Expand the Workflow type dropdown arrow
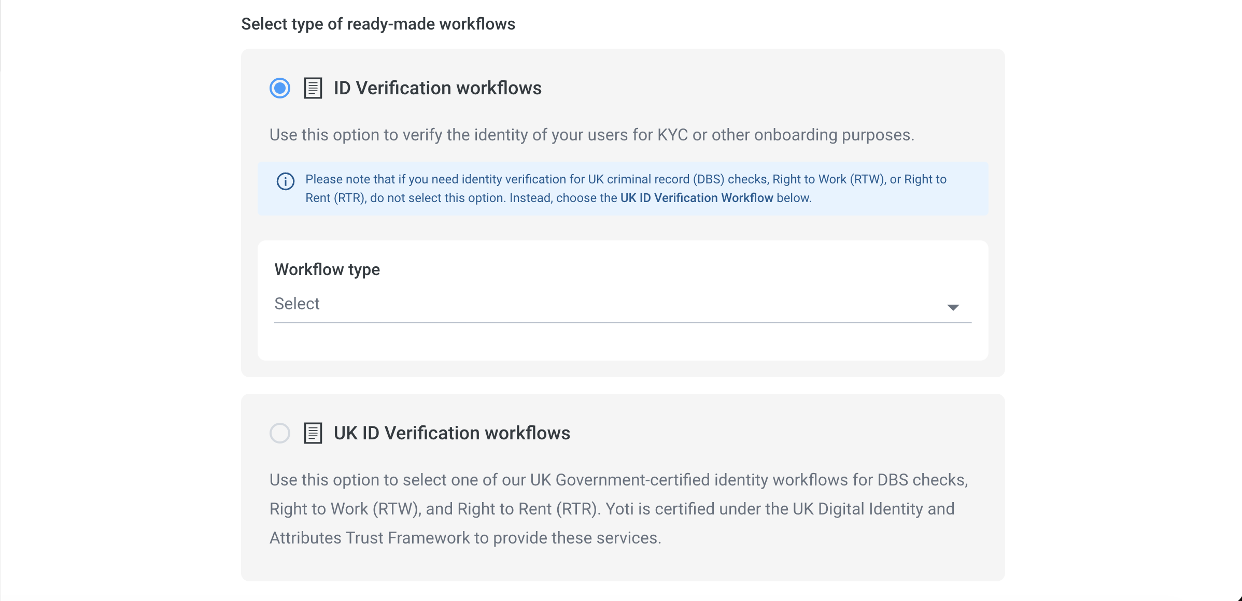1242x601 pixels. (953, 307)
